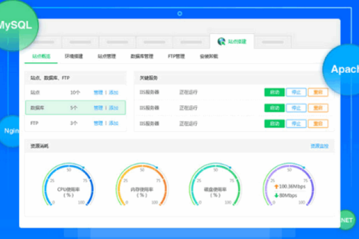Click the 内存使用率 gauge
Screen dimensions: 359x239
coord(142,185)
